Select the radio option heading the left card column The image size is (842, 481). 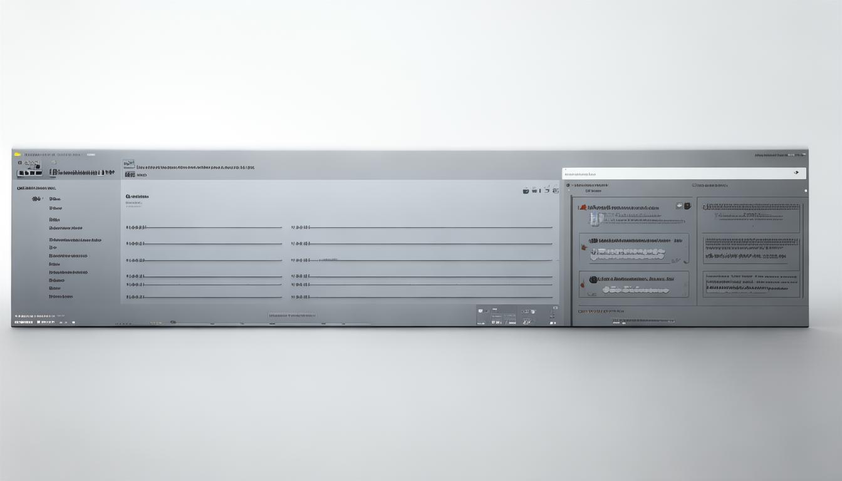click(568, 185)
